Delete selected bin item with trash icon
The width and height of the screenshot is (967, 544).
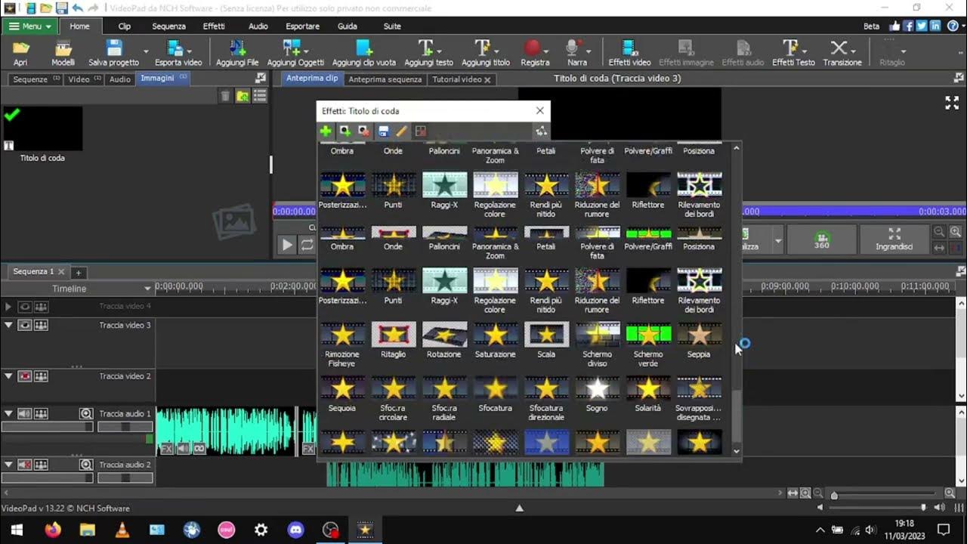pyautogui.click(x=225, y=96)
